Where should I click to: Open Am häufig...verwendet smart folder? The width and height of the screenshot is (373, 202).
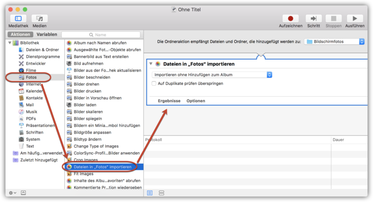click(41, 153)
